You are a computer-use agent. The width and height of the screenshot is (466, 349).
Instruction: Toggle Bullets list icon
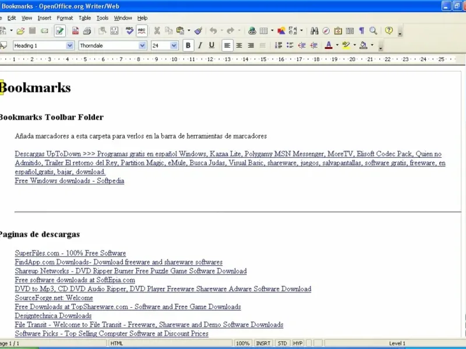coord(290,45)
